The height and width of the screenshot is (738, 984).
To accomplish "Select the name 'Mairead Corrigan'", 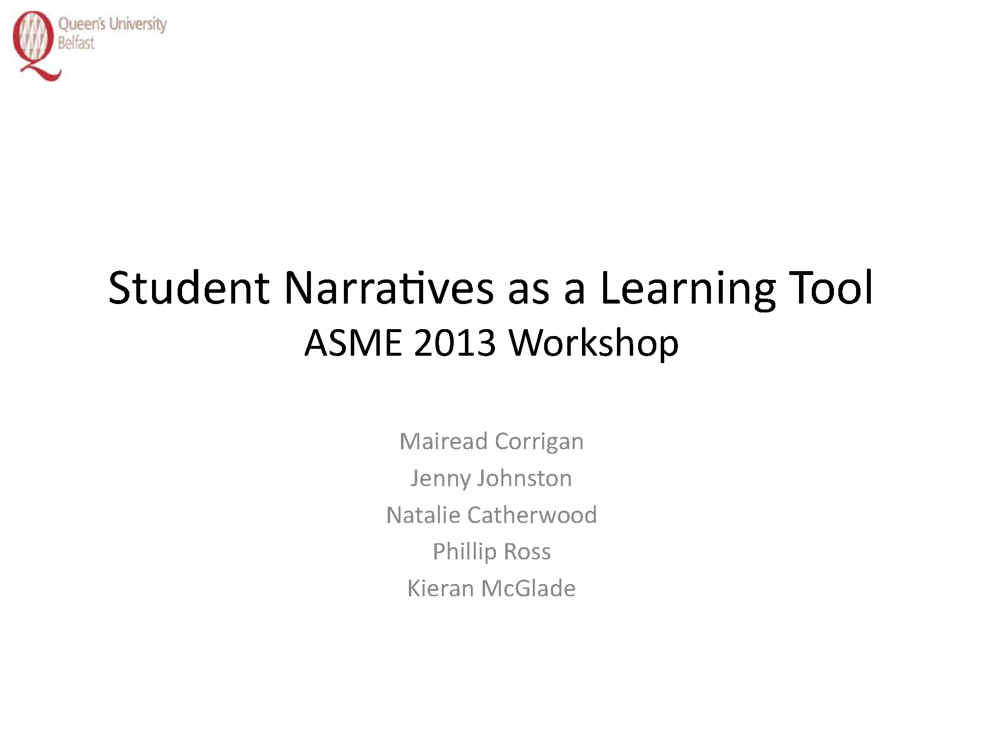I will tap(492, 441).
